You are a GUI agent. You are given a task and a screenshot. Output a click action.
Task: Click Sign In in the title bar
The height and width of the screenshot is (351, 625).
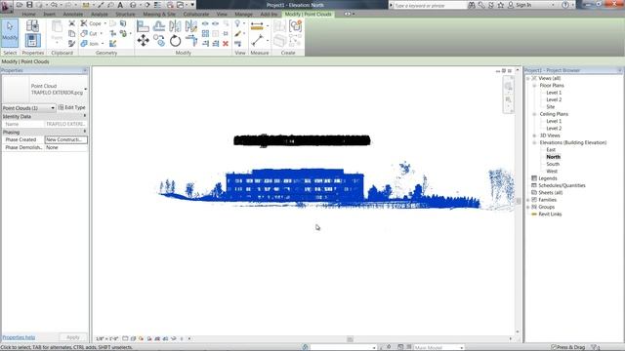point(523,5)
